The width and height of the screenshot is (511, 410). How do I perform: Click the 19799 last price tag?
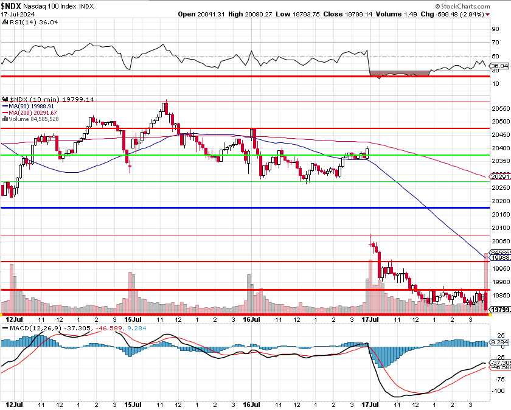[499, 310]
